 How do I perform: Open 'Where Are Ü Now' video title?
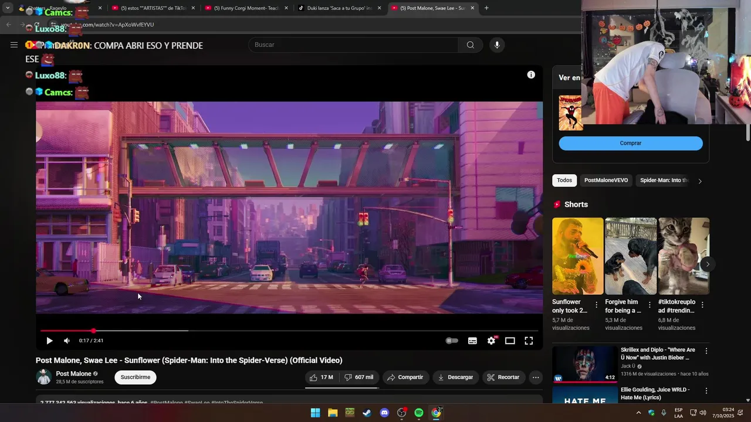click(x=658, y=354)
